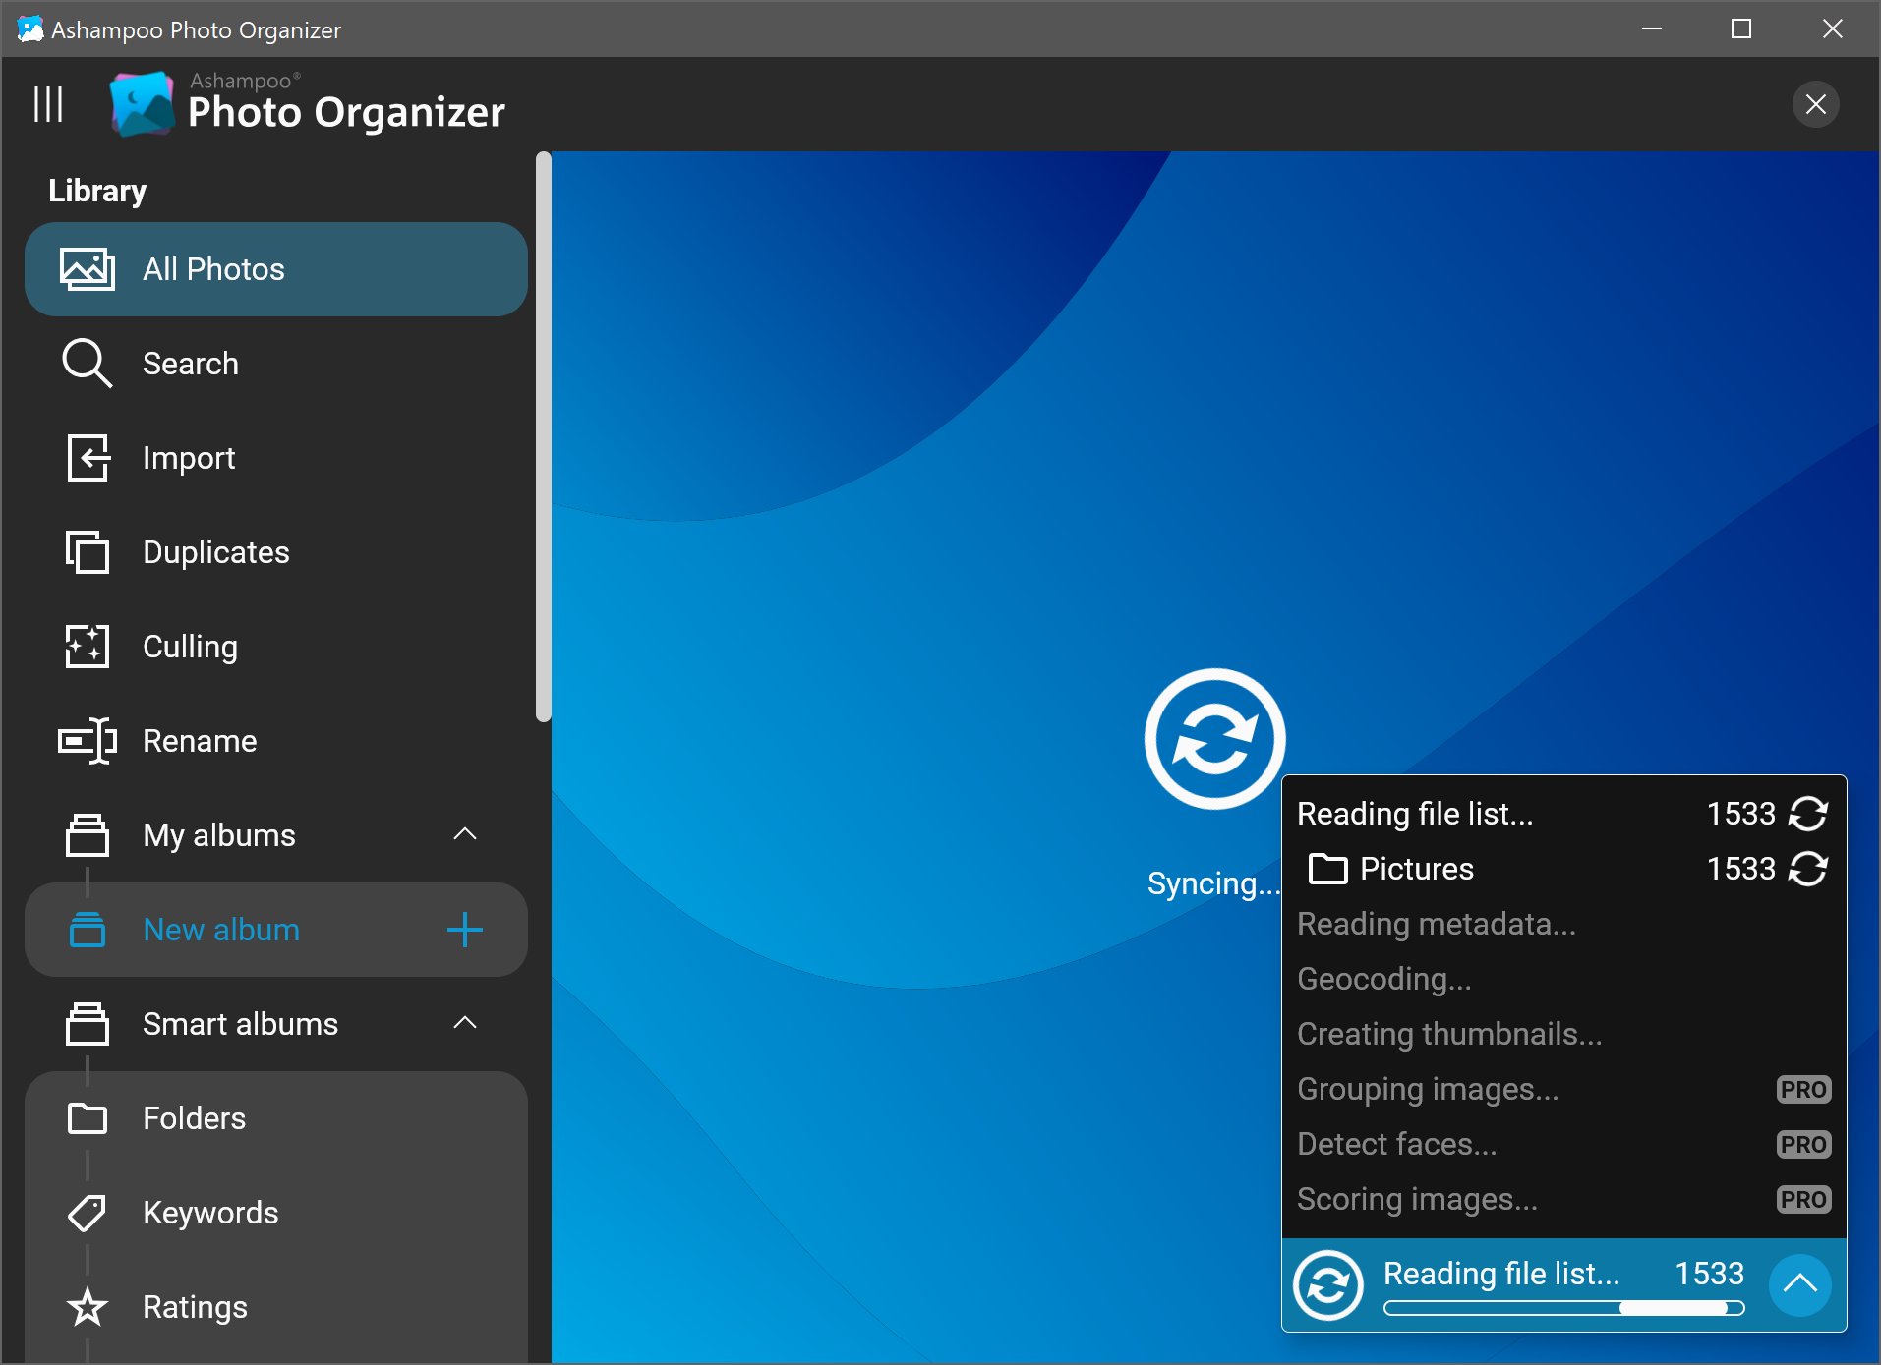Image resolution: width=1881 pixels, height=1365 pixels.
Task: Click the sync icon in the bottom status bar
Action: pyautogui.click(x=1327, y=1285)
